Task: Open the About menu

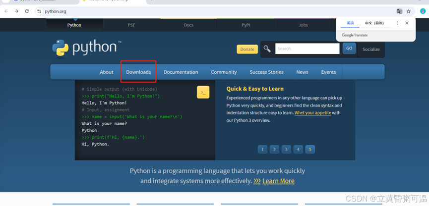Action: click(x=107, y=72)
